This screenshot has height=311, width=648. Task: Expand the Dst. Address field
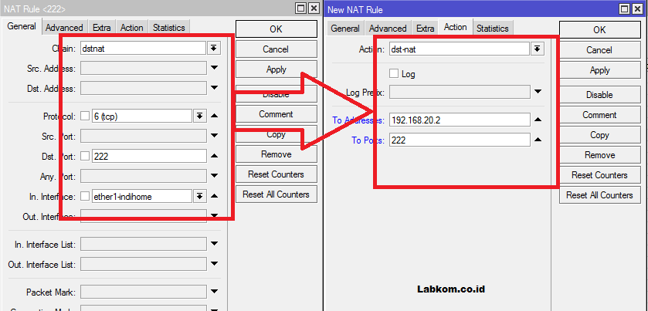pyautogui.click(x=214, y=87)
